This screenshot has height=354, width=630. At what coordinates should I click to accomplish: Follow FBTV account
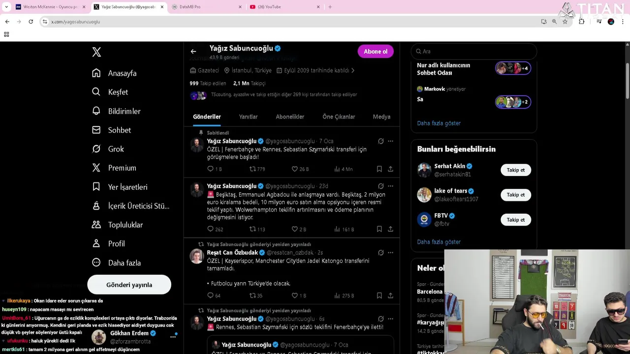coord(516,220)
